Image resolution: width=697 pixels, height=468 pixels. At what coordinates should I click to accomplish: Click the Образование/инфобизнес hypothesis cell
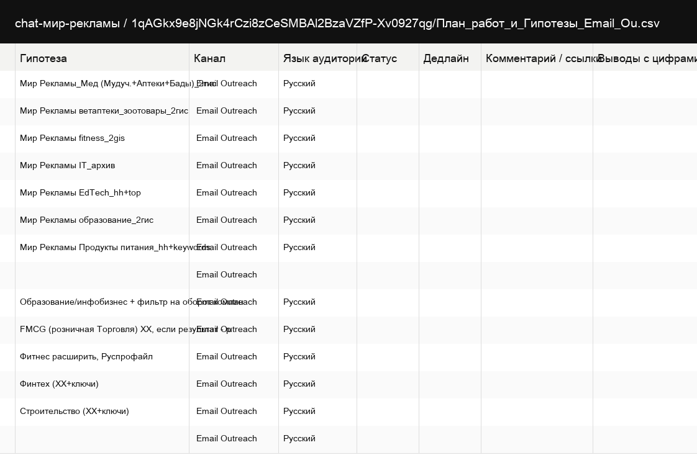click(x=102, y=302)
